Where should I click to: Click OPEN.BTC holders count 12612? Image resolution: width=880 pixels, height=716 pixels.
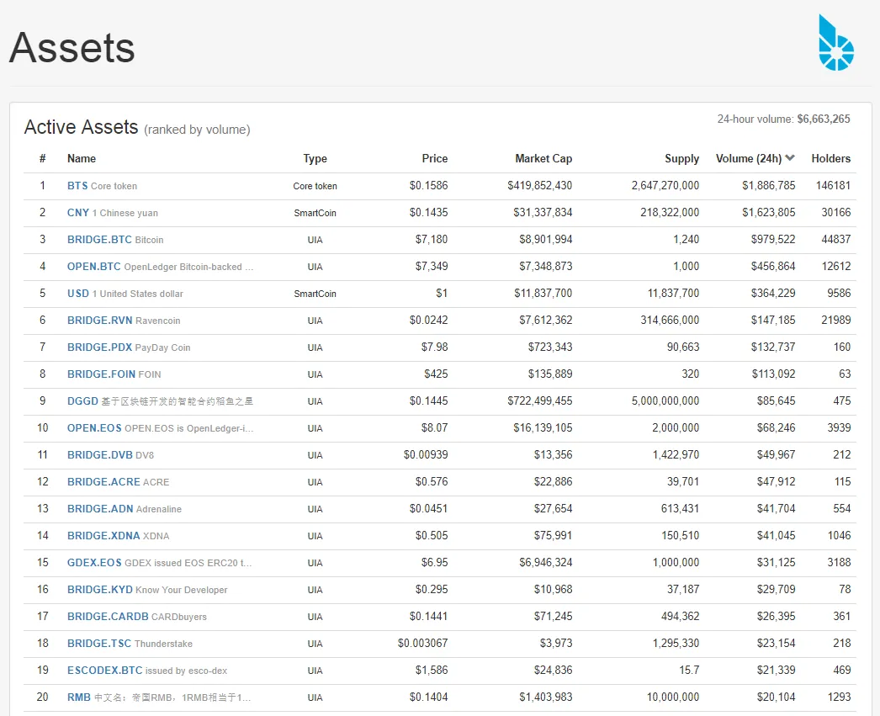(x=836, y=267)
